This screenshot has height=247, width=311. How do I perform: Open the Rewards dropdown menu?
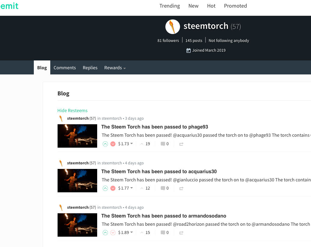coord(115,68)
